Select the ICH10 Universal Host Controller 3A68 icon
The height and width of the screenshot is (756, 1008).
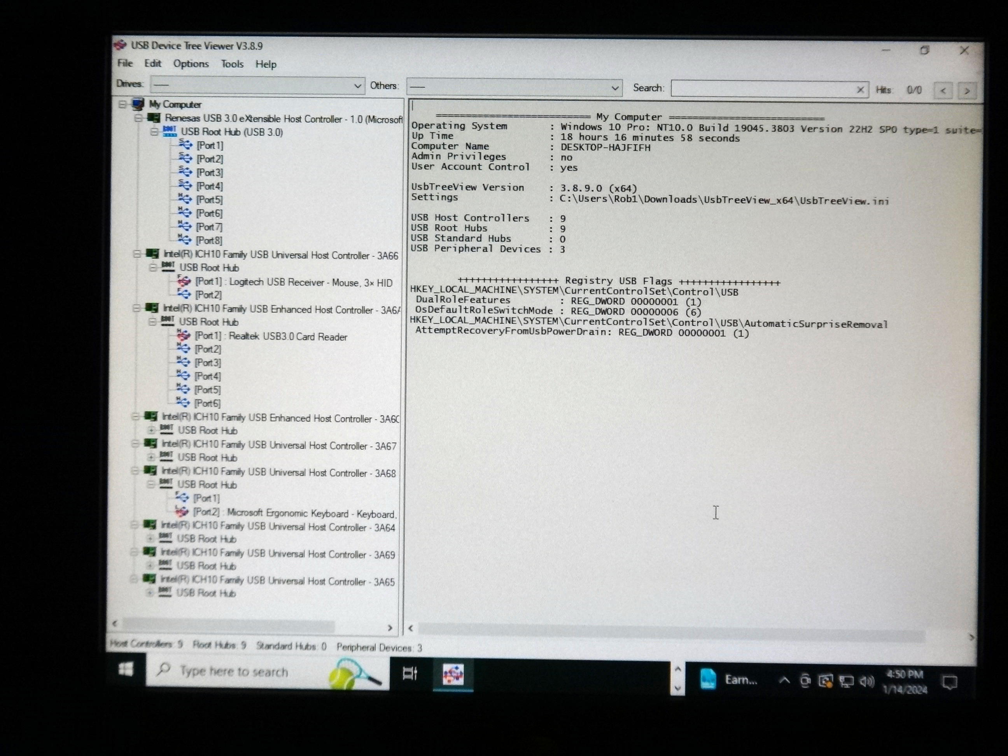[x=150, y=471]
